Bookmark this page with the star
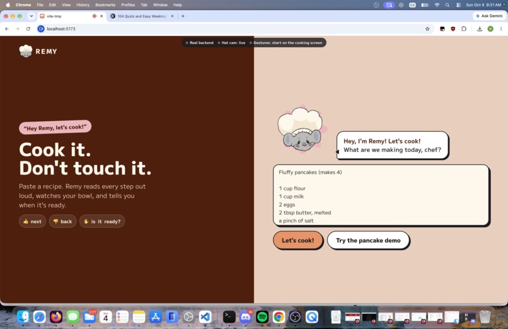Screen dimensions: 508x329 pos(427,29)
